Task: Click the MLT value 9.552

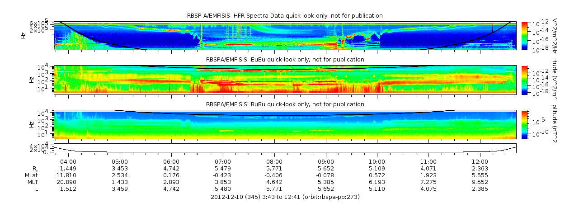Action: pos(480,182)
